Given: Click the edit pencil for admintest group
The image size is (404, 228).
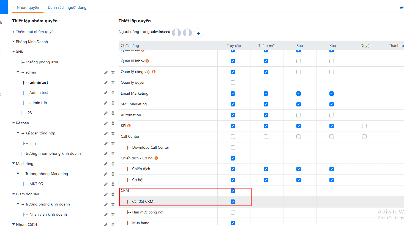Looking at the screenshot, I should [x=106, y=83].
